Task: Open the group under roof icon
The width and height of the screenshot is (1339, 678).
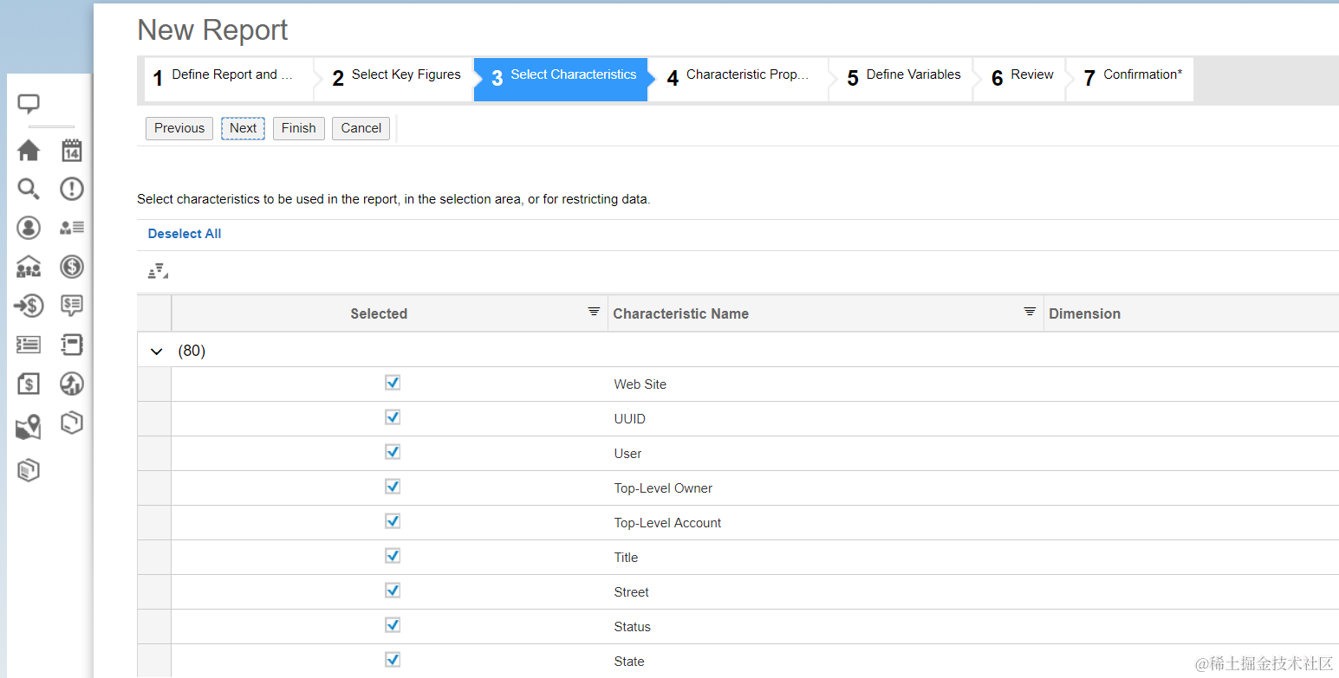Action: coord(29,267)
